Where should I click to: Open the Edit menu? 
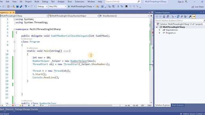[x=8, y=2]
